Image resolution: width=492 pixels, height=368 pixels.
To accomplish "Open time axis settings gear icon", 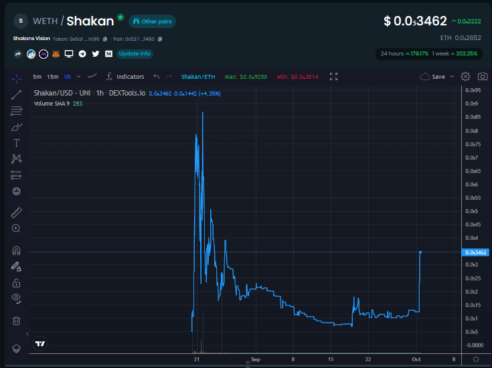I will pyautogui.click(x=476, y=359).
